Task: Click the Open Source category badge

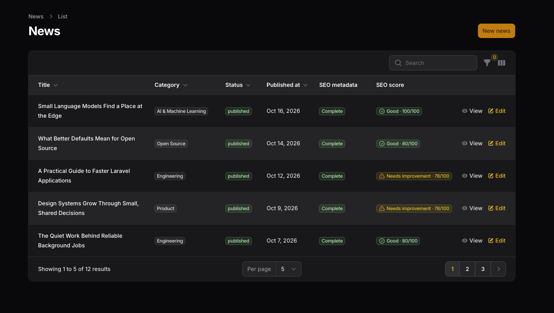Action: pos(171,144)
